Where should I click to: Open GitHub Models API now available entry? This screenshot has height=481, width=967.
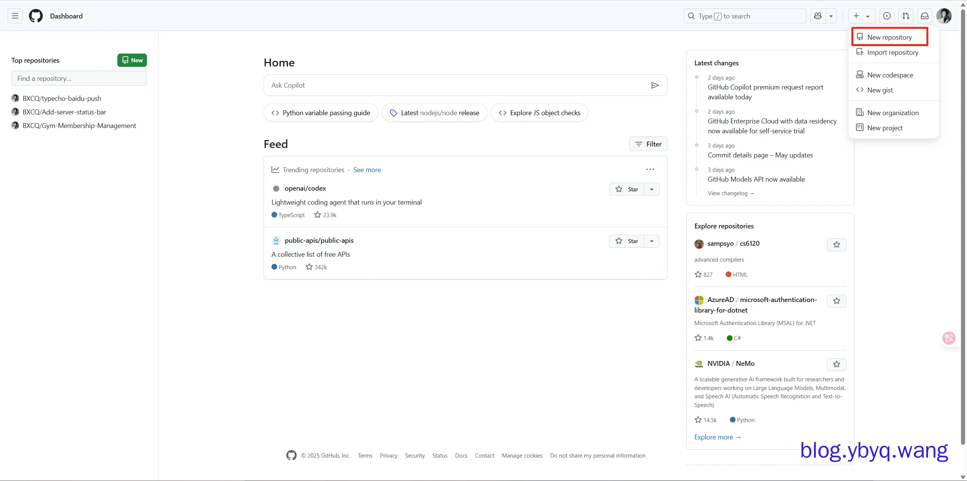[756, 179]
